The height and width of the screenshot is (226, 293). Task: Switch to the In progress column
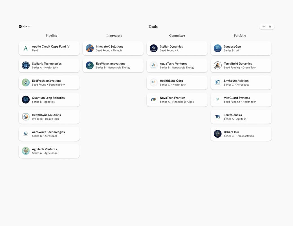tap(114, 35)
